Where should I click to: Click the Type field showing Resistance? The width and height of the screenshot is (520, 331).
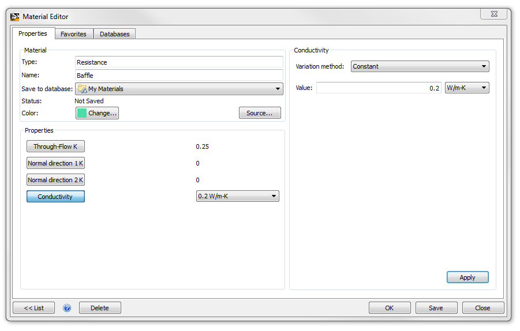click(179, 62)
